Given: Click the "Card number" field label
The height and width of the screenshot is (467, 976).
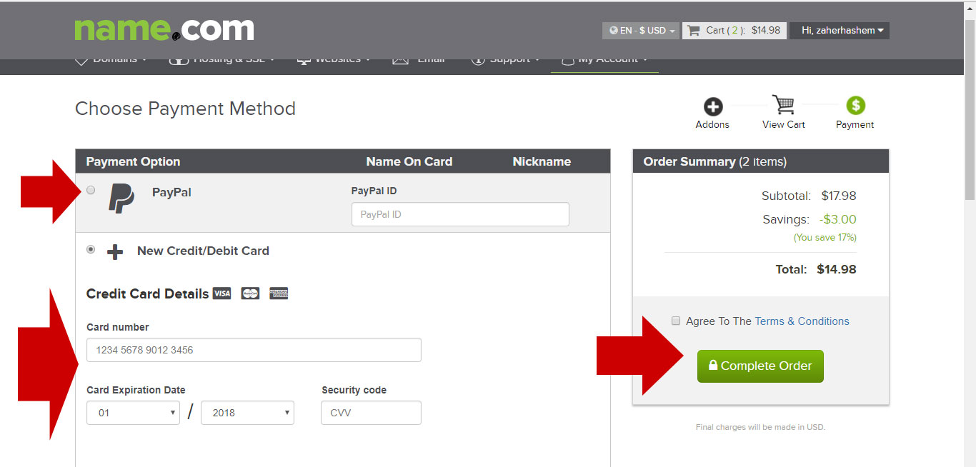Looking at the screenshot, I should 118,327.
